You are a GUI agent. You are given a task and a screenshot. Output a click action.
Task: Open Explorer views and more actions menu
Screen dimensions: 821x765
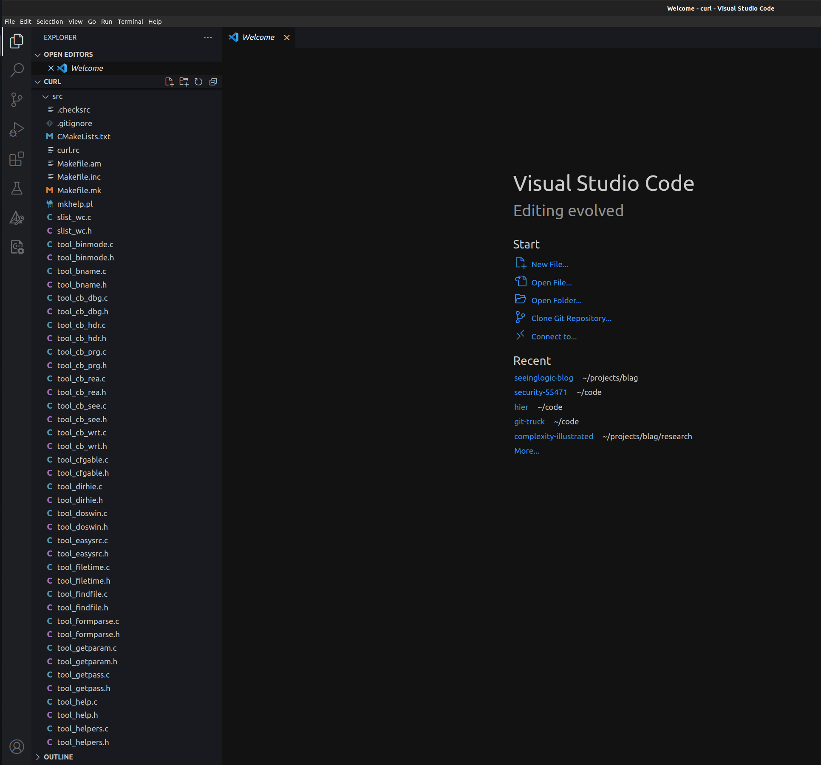[x=208, y=37]
